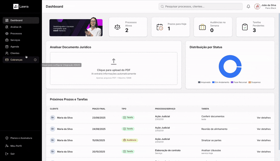Click the upload arrow icon
The image size is (280, 161).
coord(113,62)
